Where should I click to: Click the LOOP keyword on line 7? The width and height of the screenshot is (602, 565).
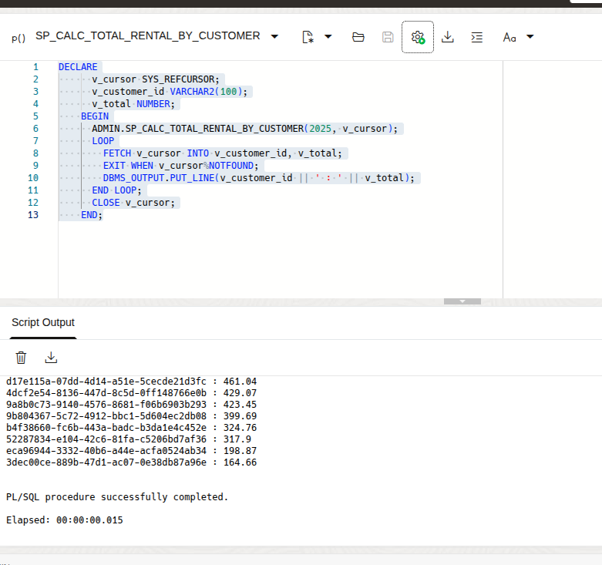103,141
